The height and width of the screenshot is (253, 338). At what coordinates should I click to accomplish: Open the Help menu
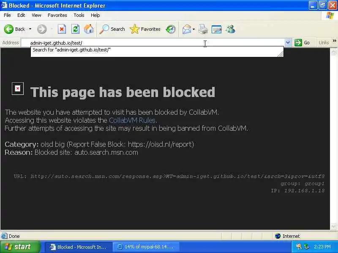pos(95,15)
